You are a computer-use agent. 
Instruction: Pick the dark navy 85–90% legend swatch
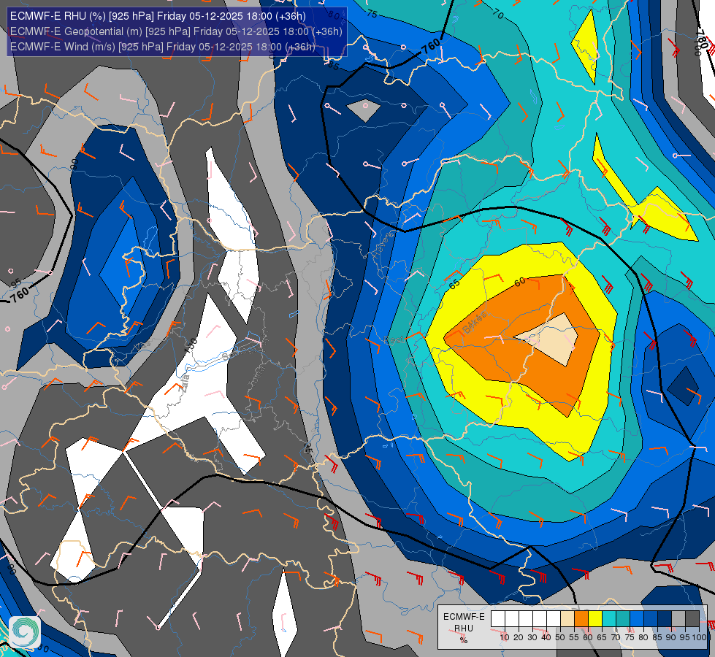pyautogui.click(x=665, y=619)
